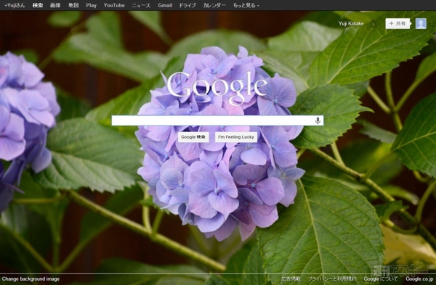
Task: Open 地図 maps in the top bar
Action: point(73,5)
